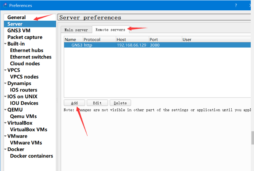Collapse the IOS on UNIX section
The width and height of the screenshot is (254, 171).
[x=6, y=96]
